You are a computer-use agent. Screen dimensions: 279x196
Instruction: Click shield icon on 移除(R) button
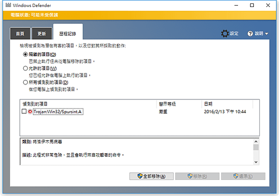190,176
